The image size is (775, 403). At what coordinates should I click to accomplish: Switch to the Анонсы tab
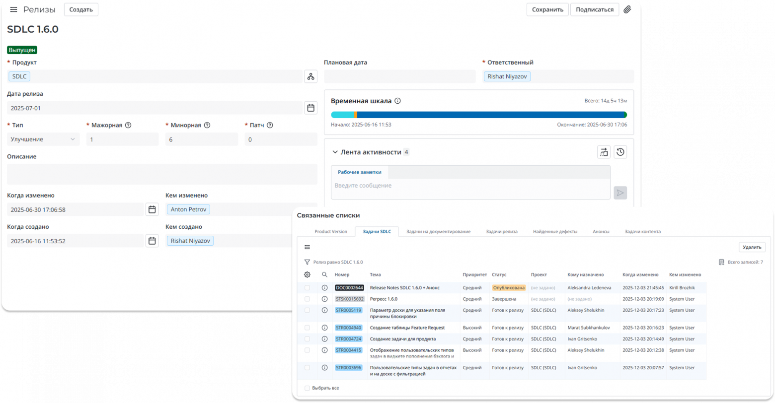click(601, 231)
